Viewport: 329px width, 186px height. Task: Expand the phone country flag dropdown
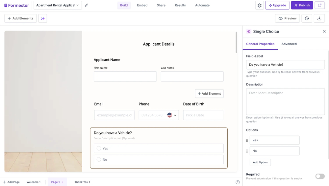172,115
